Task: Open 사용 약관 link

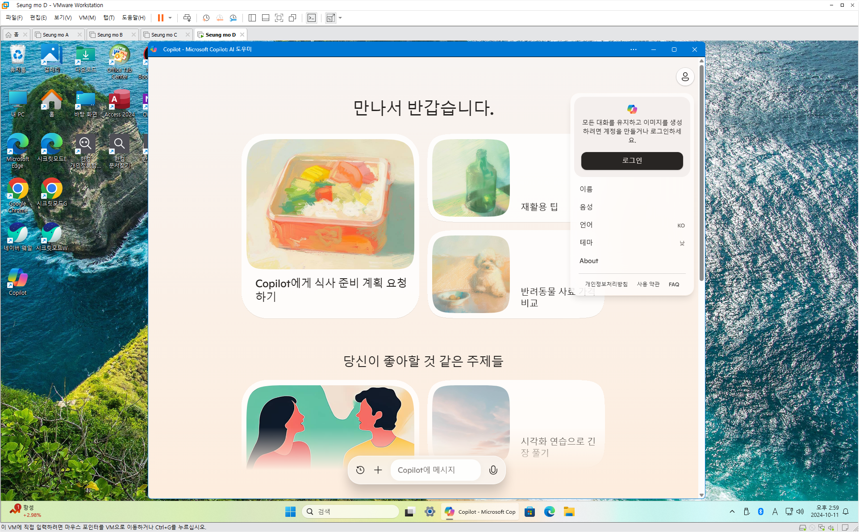Action: (x=648, y=284)
